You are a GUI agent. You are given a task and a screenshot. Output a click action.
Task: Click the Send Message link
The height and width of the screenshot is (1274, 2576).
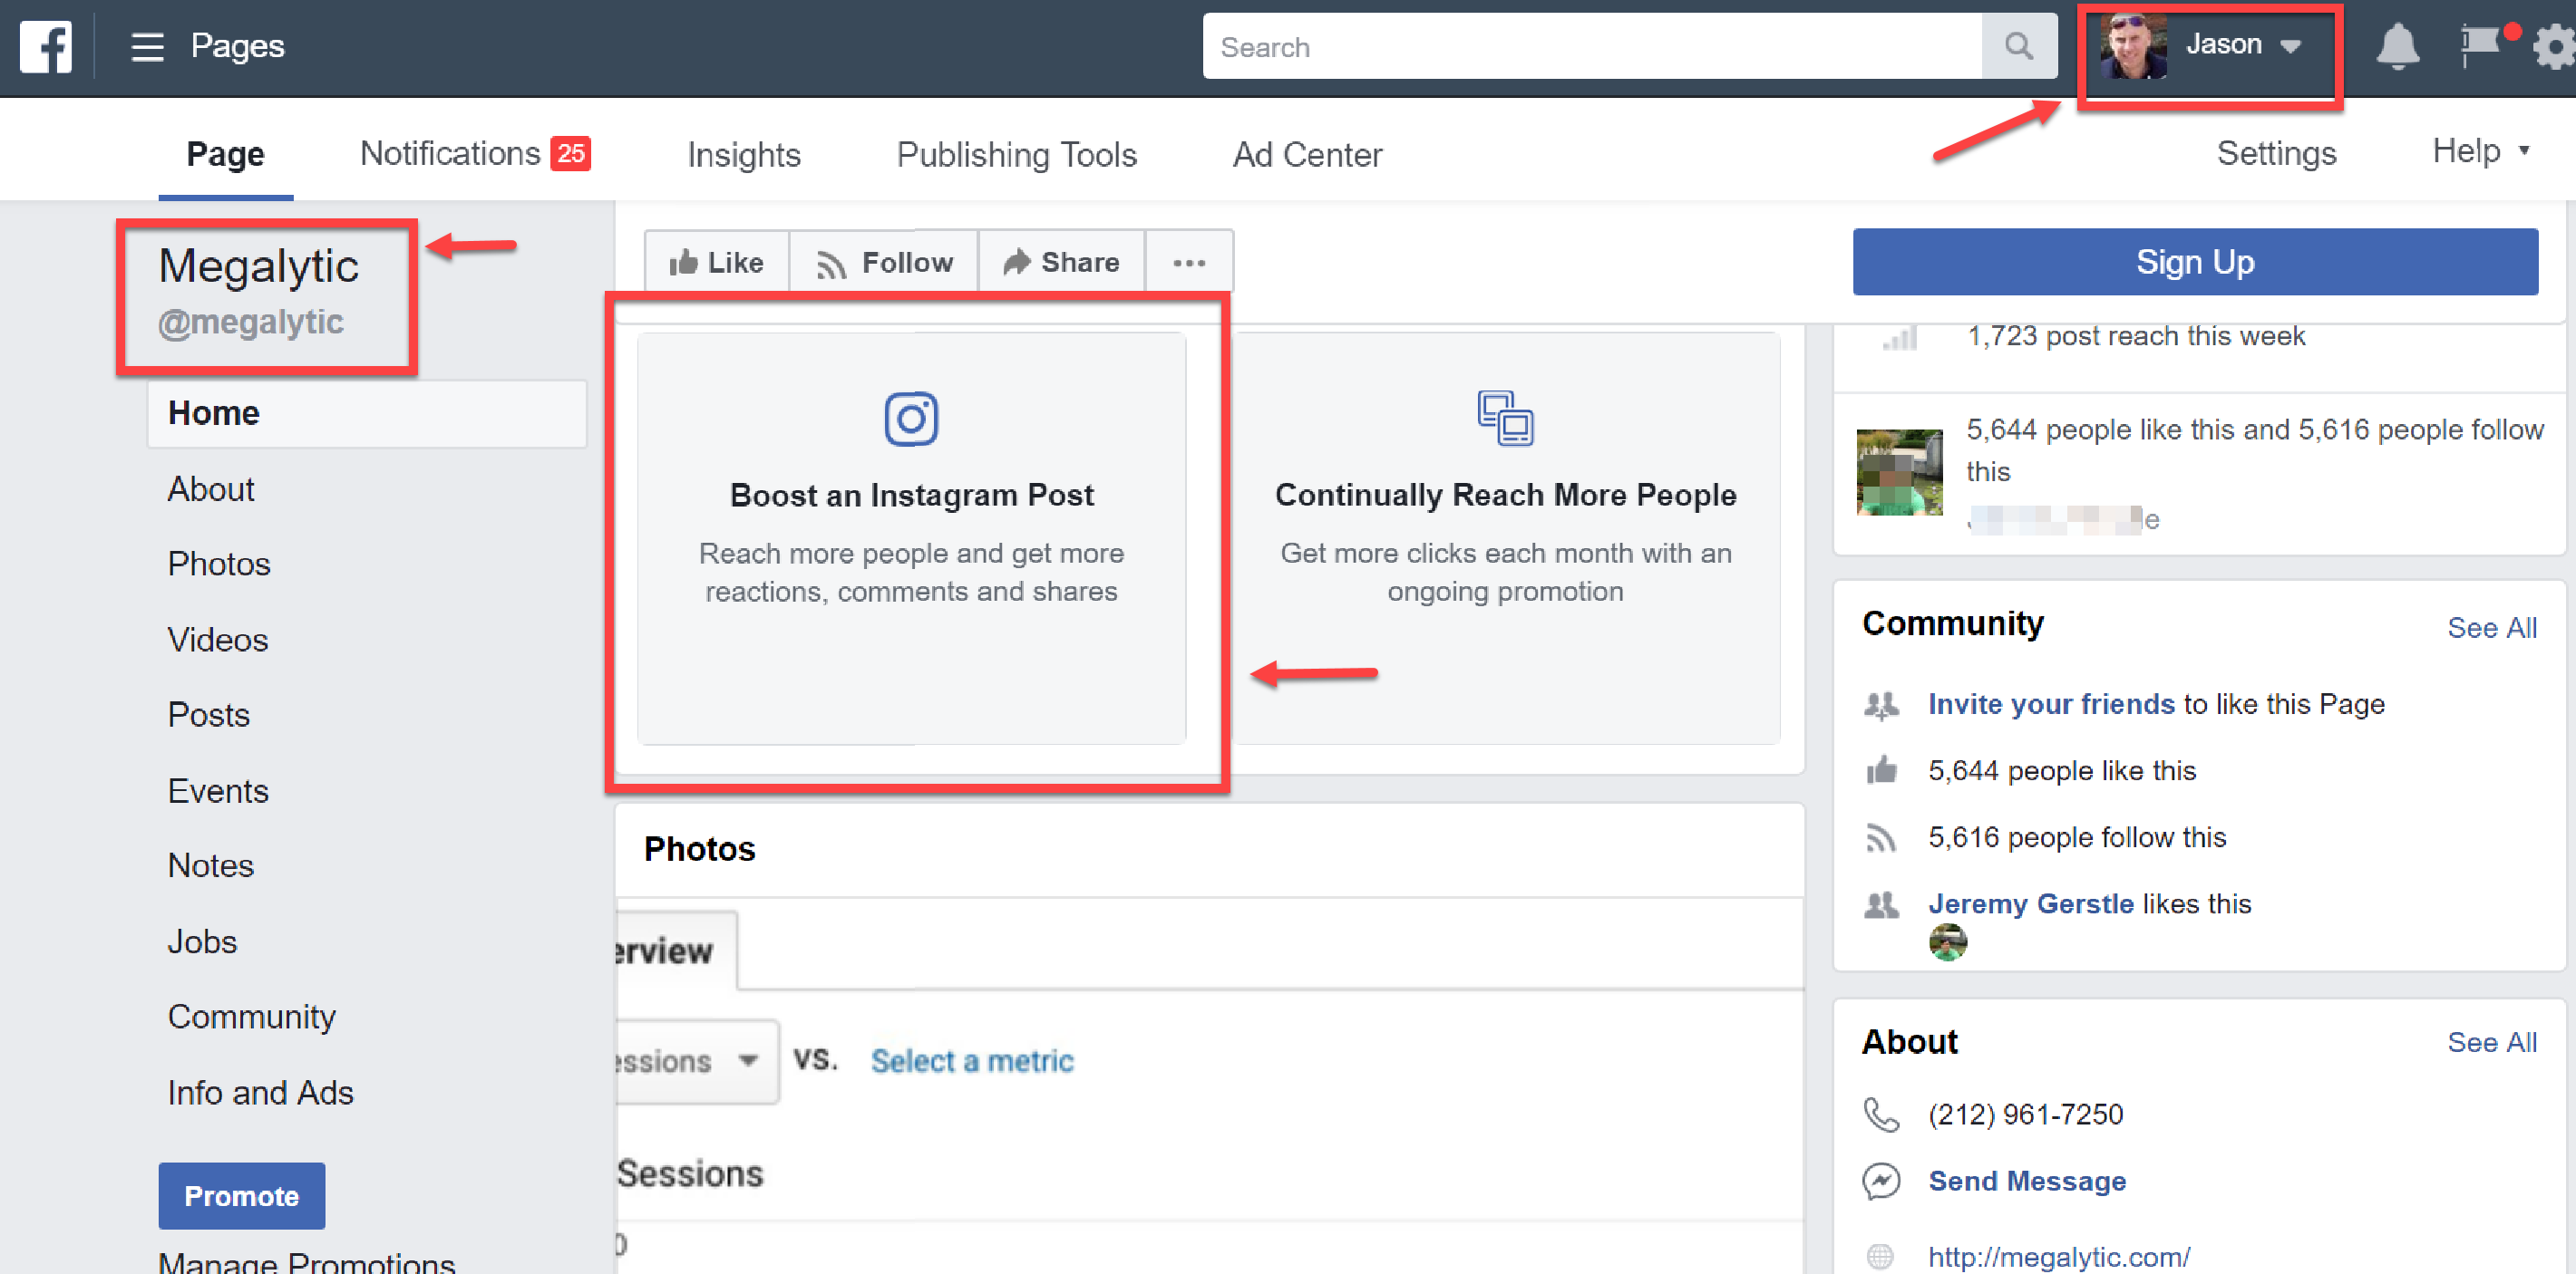click(2027, 1181)
